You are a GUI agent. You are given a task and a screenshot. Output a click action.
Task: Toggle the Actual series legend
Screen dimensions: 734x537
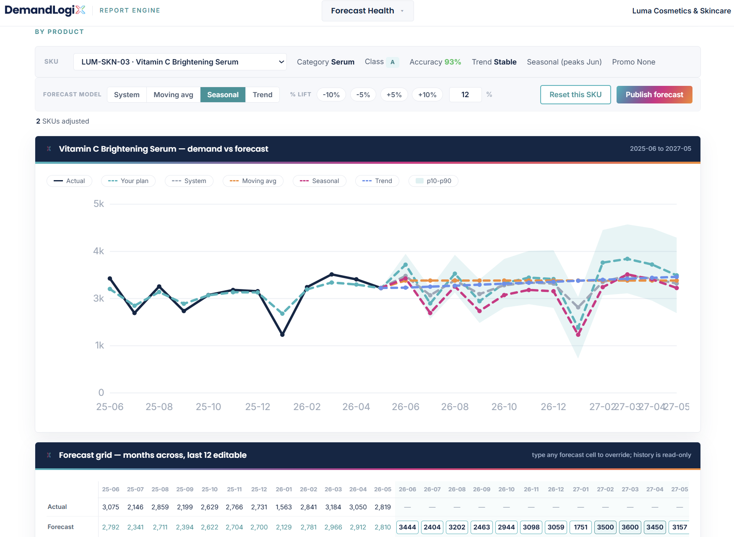coord(69,181)
